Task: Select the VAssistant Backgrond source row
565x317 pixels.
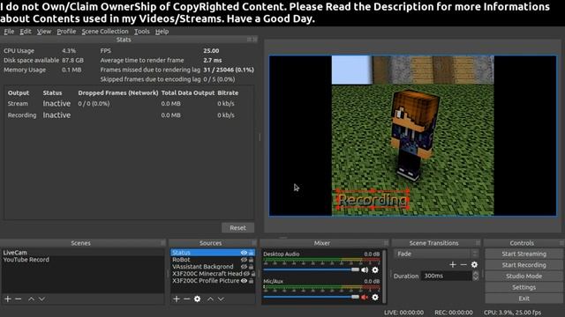Action: click(213, 267)
